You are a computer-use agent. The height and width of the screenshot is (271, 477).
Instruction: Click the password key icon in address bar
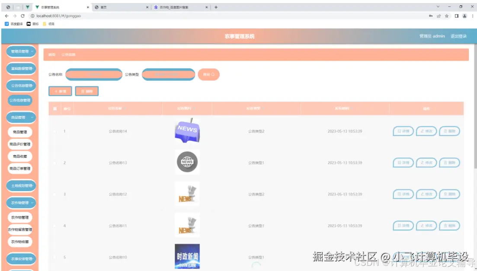431,16
